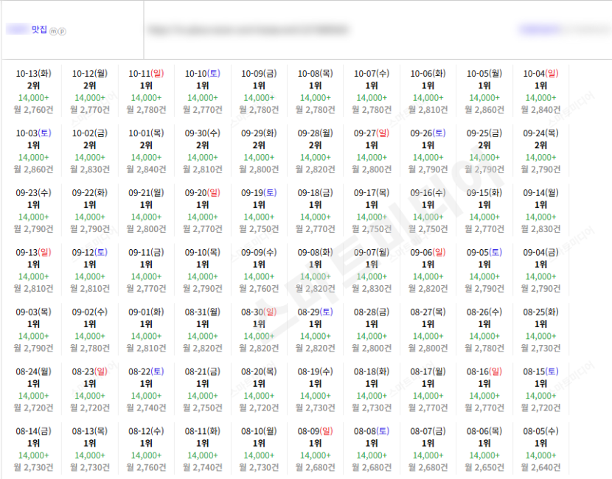Select the 09-27(일) date label

(372, 133)
